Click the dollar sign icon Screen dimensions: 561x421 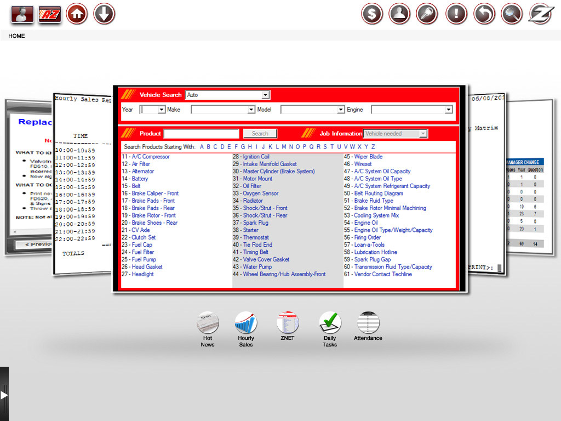(372, 14)
